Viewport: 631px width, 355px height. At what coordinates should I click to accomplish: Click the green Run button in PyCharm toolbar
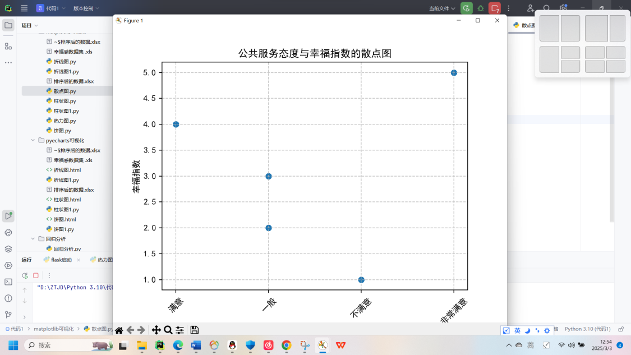click(467, 8)
